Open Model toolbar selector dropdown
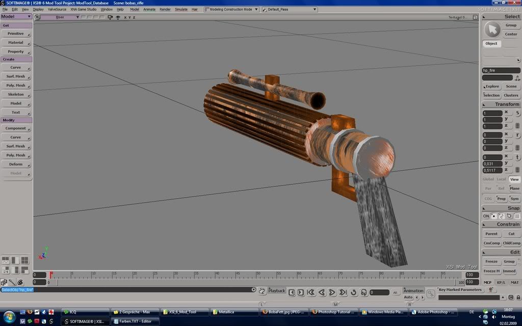 pos(16,16)
